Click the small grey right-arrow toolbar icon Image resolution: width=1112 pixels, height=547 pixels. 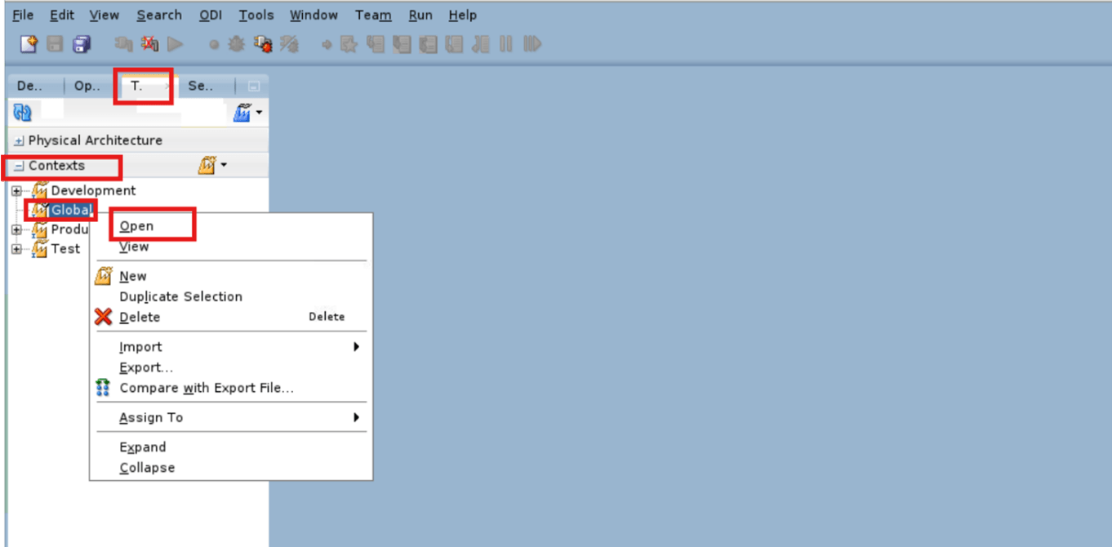327,45
